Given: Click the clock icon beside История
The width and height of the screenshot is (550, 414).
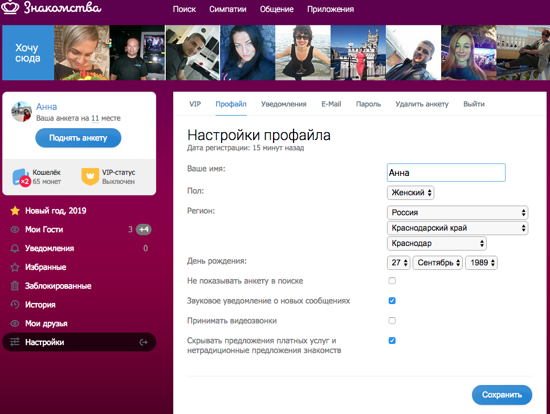Looking at the screenshot, I should point(15,305).
